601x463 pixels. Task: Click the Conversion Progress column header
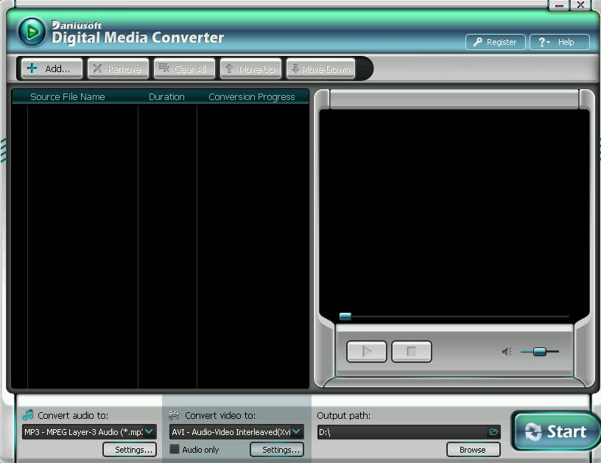252,97
